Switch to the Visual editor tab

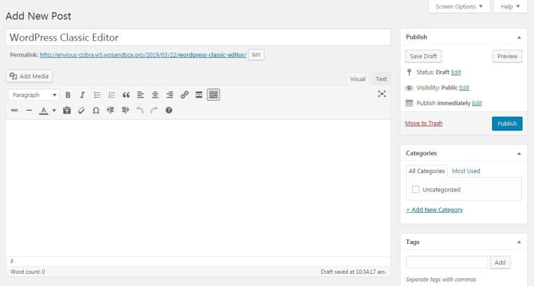[x=358, y=79]
